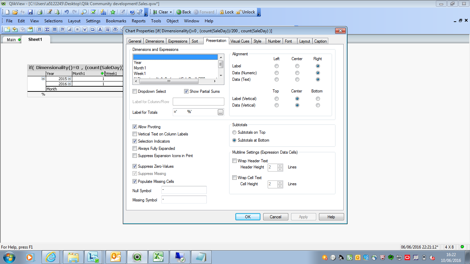
Task: Collapse the 2015 year row
Action: (70, 79)
